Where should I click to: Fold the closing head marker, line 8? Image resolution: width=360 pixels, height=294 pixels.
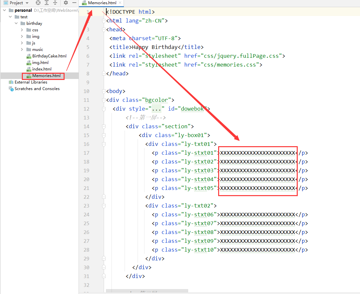point(104,73)
